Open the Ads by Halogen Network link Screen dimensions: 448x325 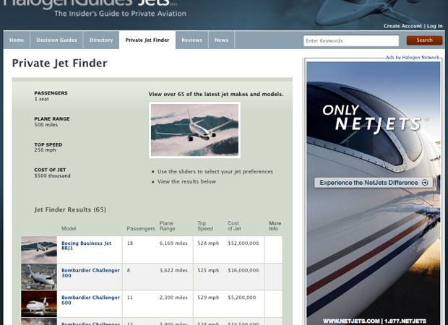click(413, 57)
